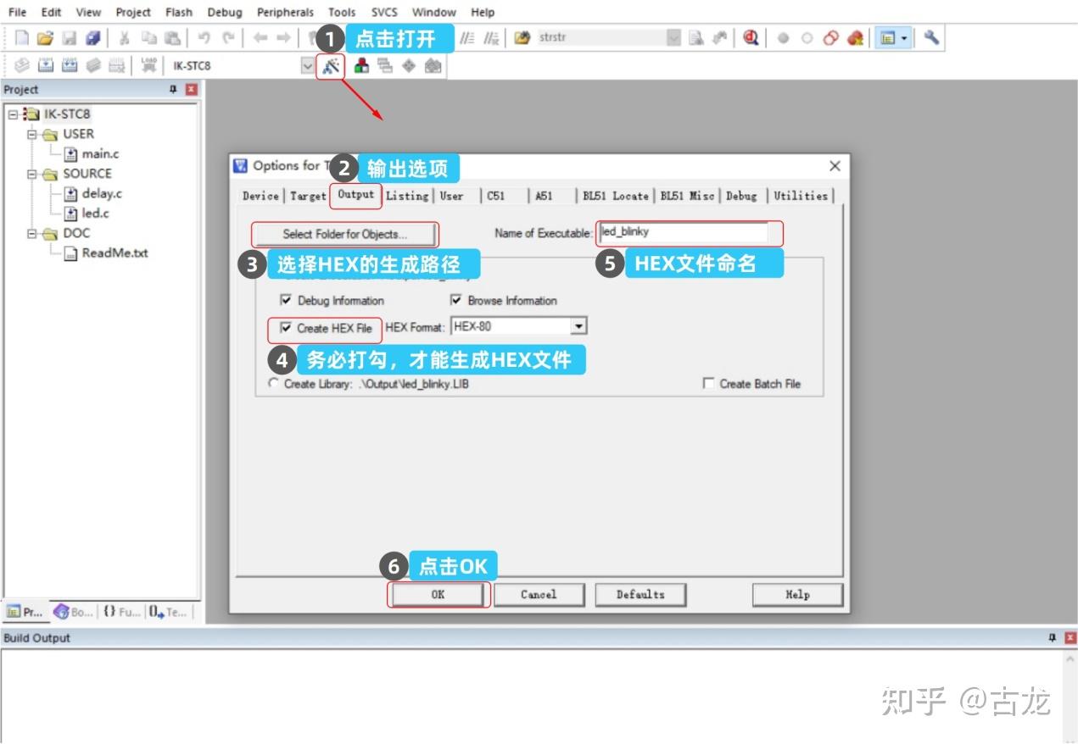Click the Select Folder for Objects button

pyautogui.click(x=344, y=234)
